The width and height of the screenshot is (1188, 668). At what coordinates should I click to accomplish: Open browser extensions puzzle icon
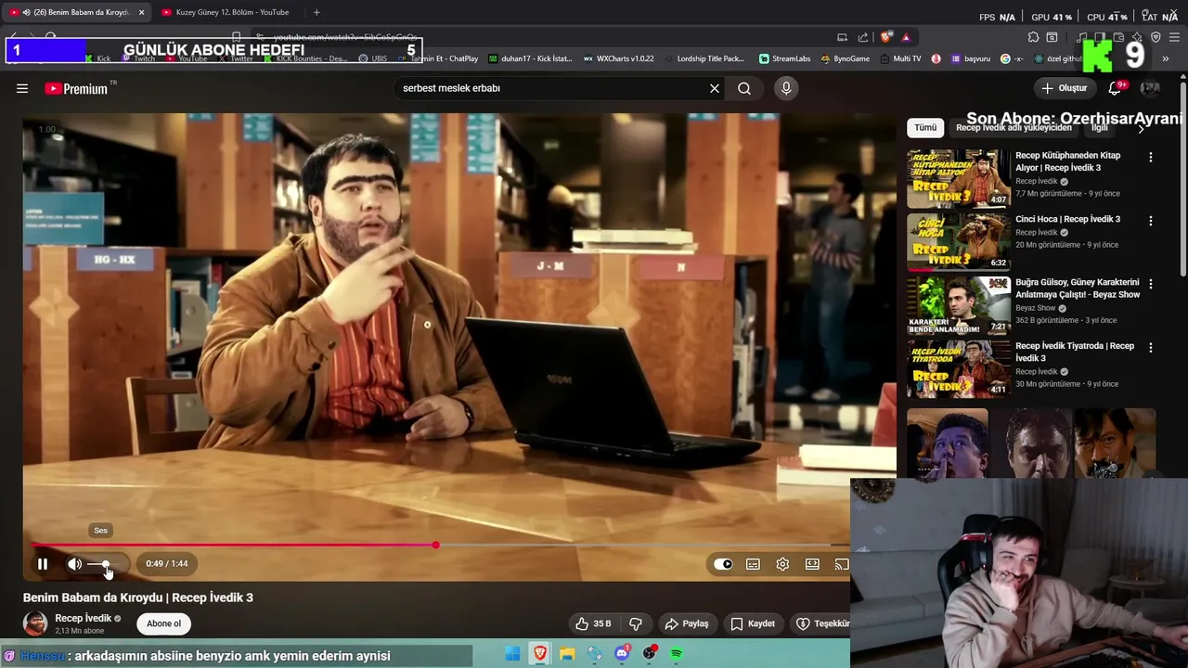tap(1033, 37)
